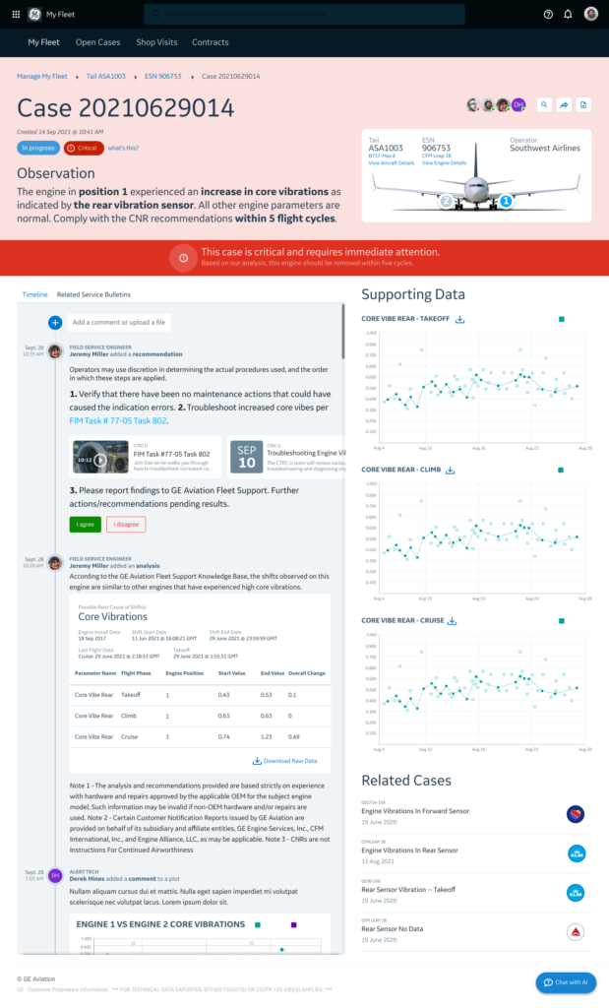Go to Open Cases in navigation
Image resolution: width=609 pixels, height=1008 pixels.
tap(98, 42)
